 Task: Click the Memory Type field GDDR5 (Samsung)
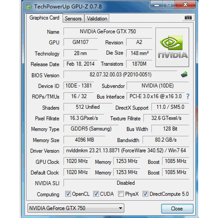[91, 129]
